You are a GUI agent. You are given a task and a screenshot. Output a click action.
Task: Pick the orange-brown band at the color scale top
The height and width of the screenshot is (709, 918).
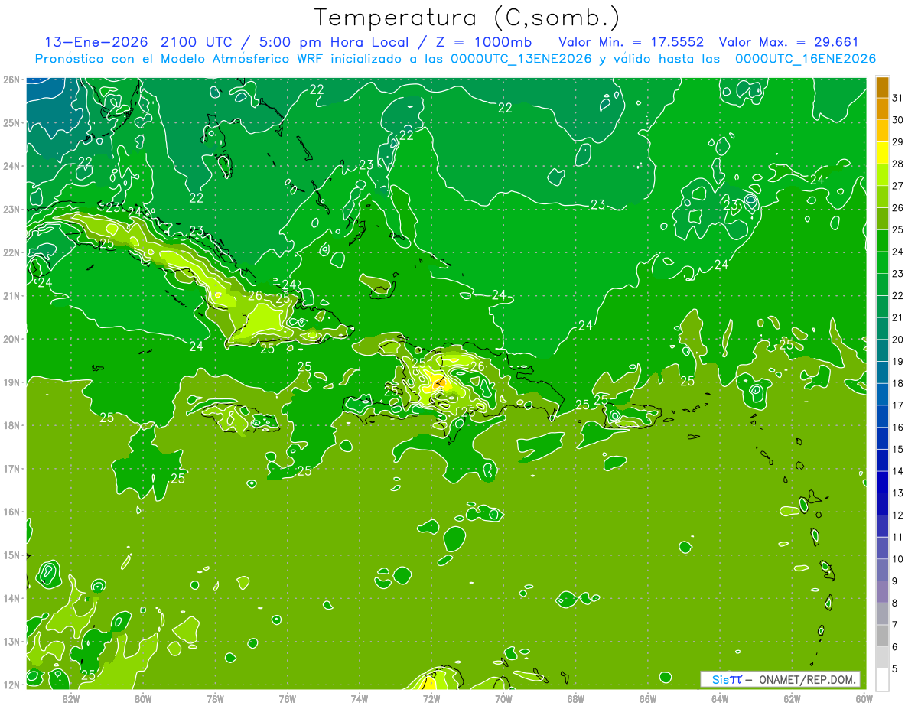[882, 87]
